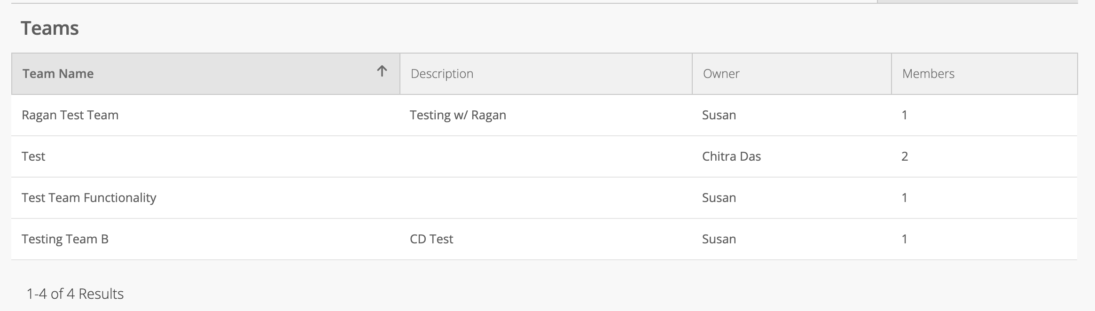The width and height of the screenshot is (1095, 311).
Task: Sort by Members column header
Action: click(x=985, y=74)
